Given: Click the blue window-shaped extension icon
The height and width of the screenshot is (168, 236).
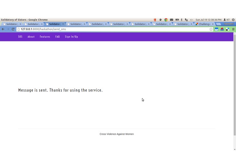Looking at the screenshot, I should [x=216, y=29].
